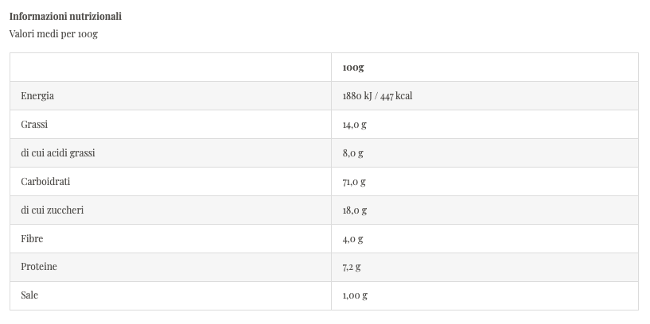Image resolution: width=650 pixels, height=324 pixels.
Task: Select the "1,00 g" salt value
Action: 355,295
